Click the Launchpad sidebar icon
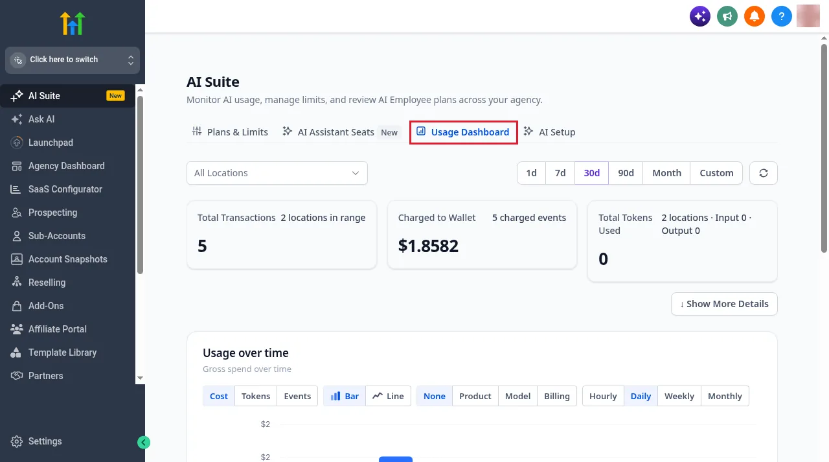 click(x=17, y=143)
